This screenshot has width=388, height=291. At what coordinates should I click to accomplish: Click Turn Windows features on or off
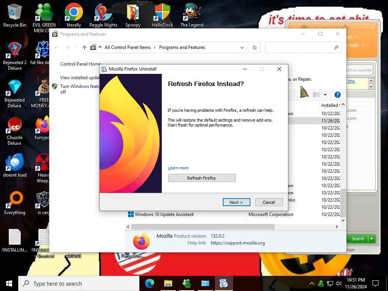80,89
